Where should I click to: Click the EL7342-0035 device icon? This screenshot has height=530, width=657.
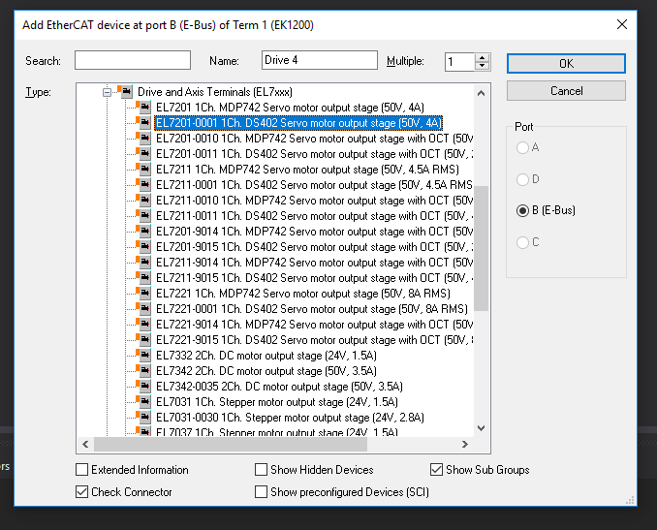[x=143, y=387]
